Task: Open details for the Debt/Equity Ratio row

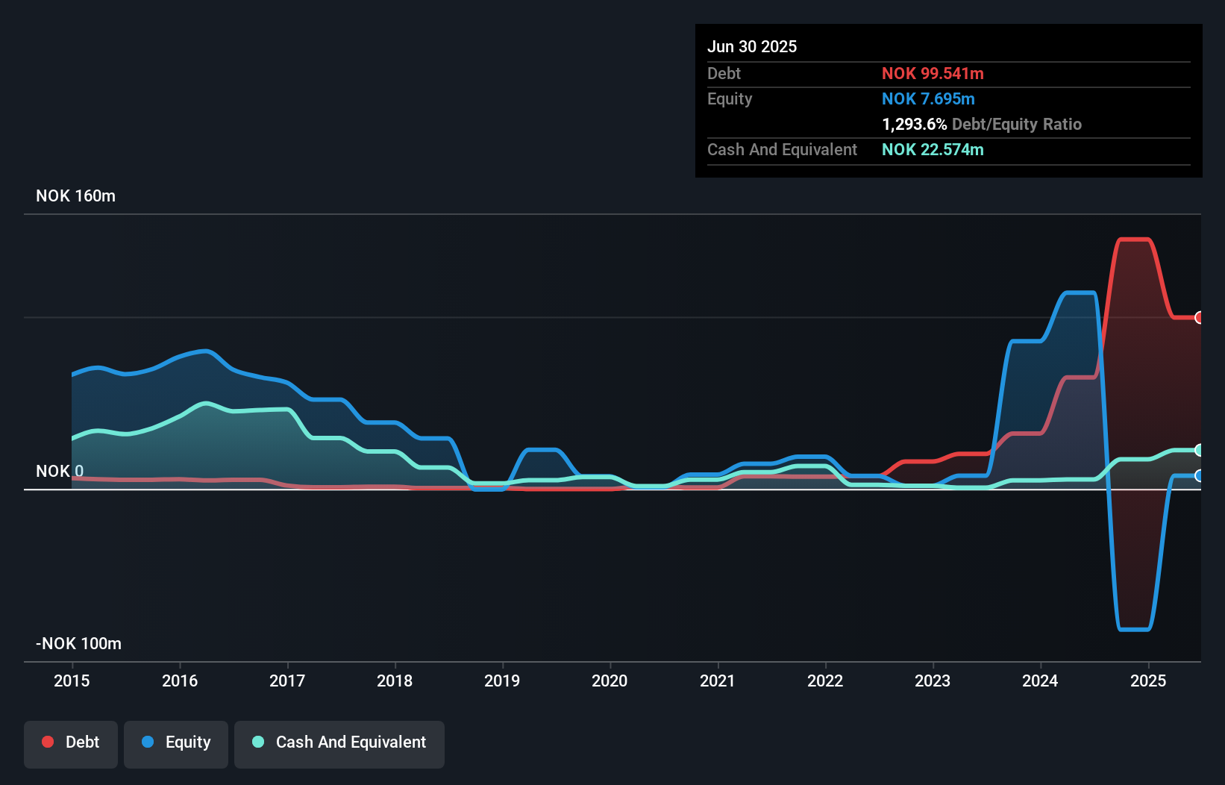Action: pos(982,124)
